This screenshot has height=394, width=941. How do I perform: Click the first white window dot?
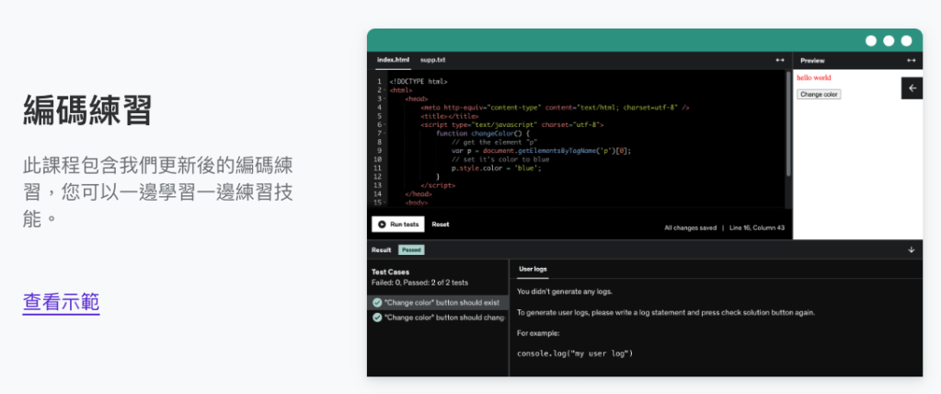[871, 41]
